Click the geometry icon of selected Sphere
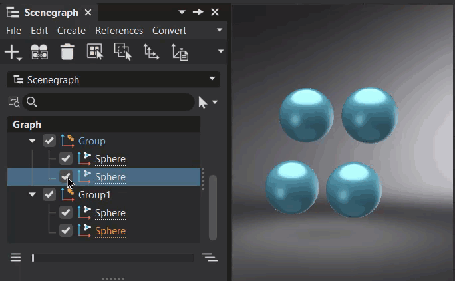 (x=84, y=176)
